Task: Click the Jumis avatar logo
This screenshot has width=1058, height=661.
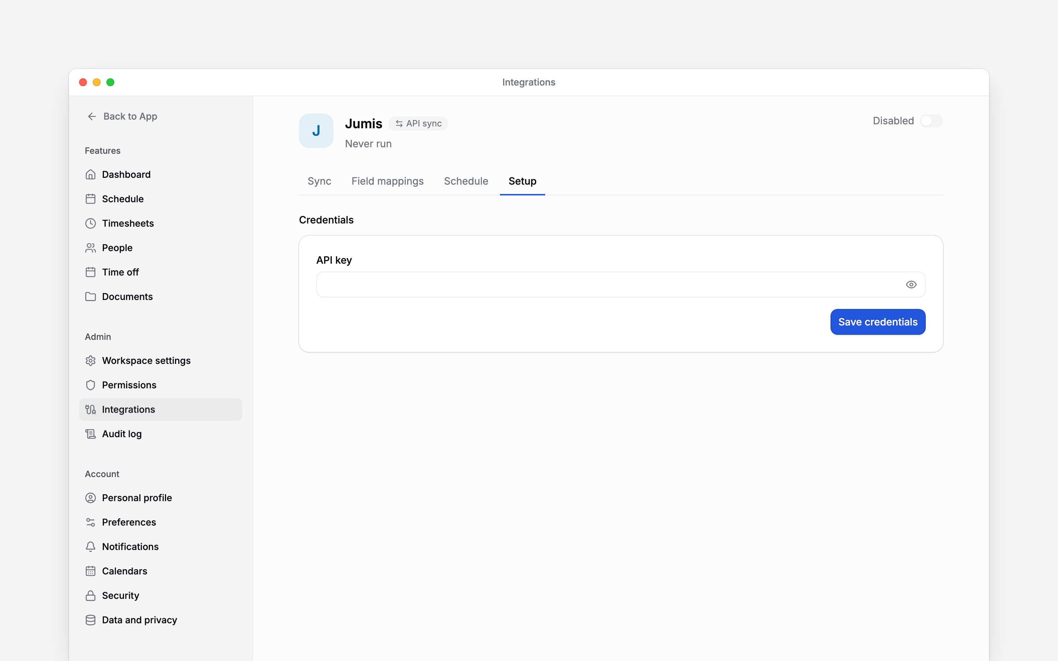Action: click(316, 131)
